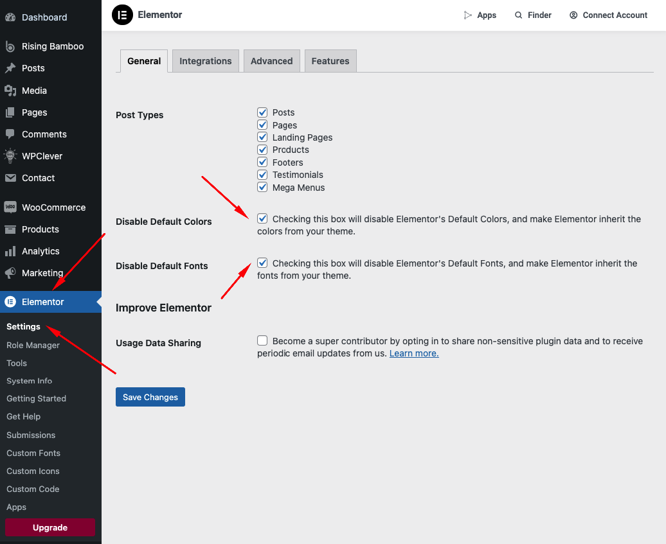Open Connect Account in the header

click(608, 15)
